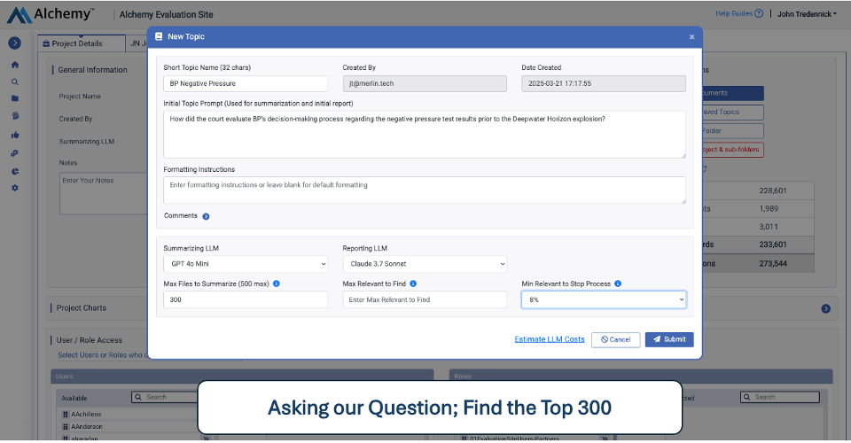This screenshot has width=851, height=443.
Task: Open the pie chart icon in the sidebar
Action: (14, 171)
